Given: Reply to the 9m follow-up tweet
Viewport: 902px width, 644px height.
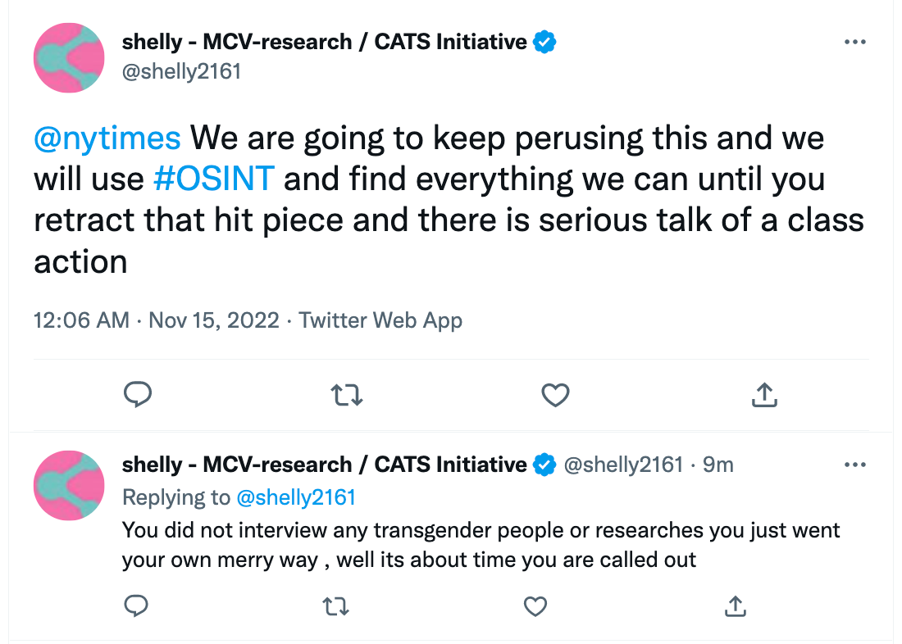Looking at the screenshot, I should 136,606.
